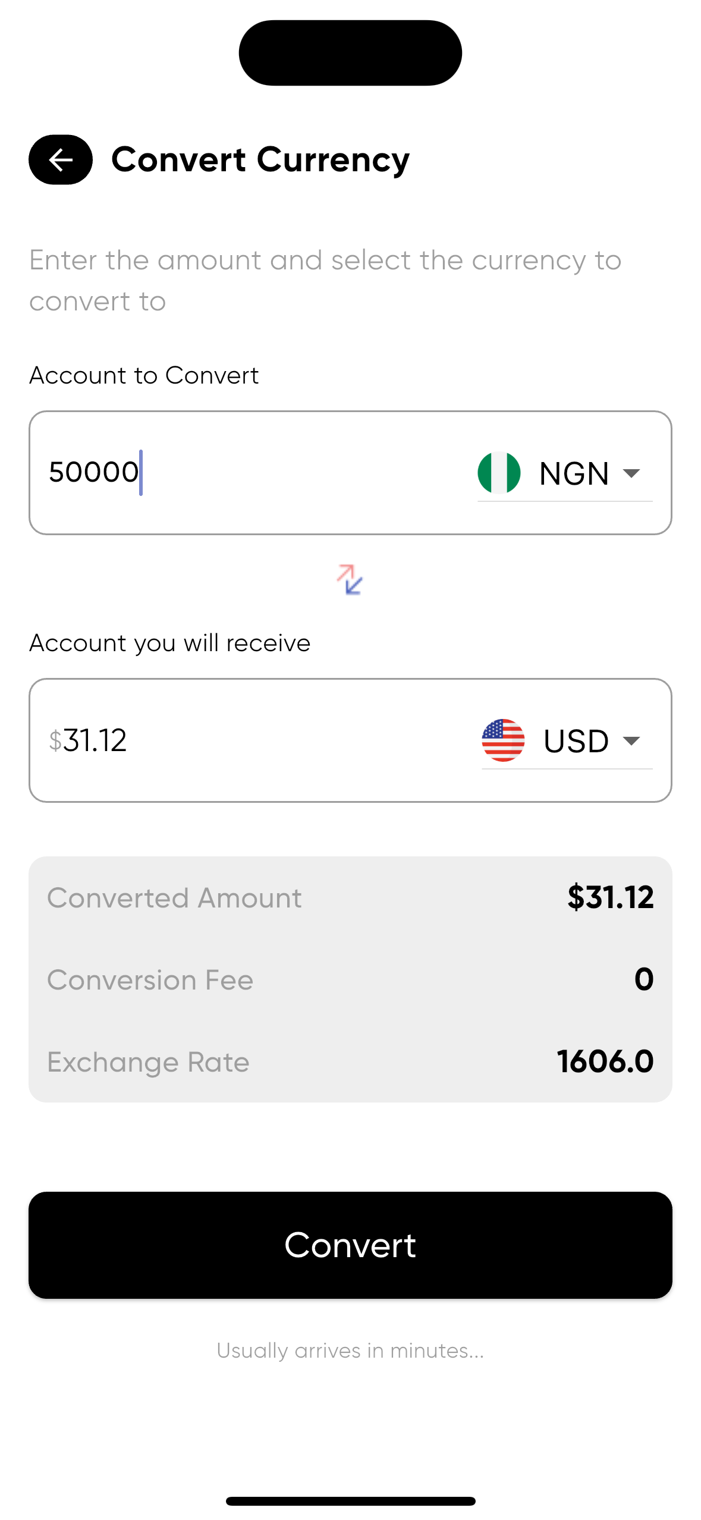Screen dimensions: 701x1520
Task: Open the NGN currency dropdown arrow
Action: pyautogui.click(x=631, y=473)
